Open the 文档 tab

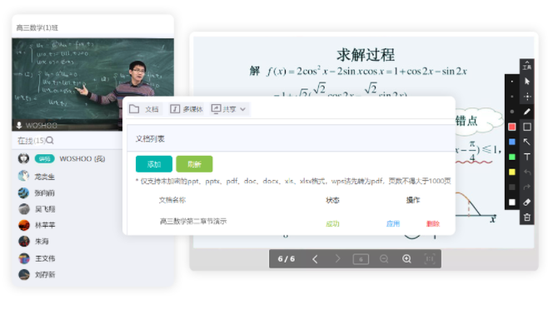(x=144, y=109)
